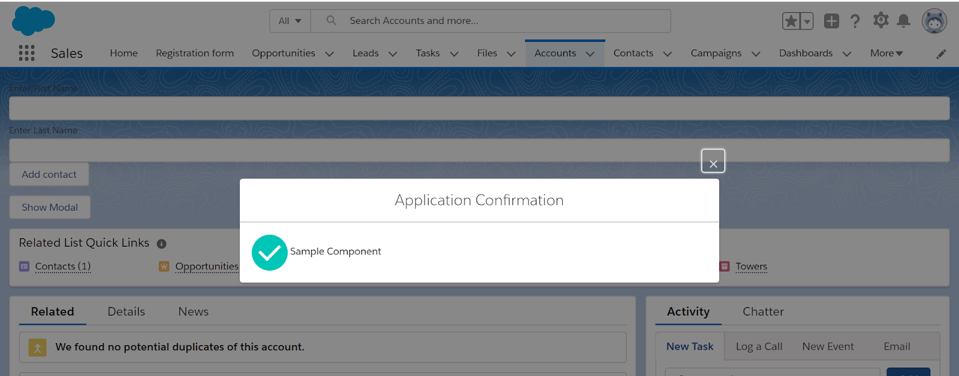This screenshot has height=376, width=959.
Task: Click the Application Confirmation heading
Action: point(479,200)
